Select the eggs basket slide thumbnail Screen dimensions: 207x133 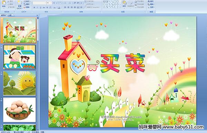20,110
